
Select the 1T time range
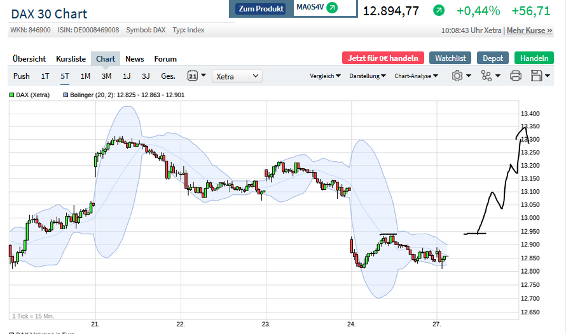click(x=45, y=76)
